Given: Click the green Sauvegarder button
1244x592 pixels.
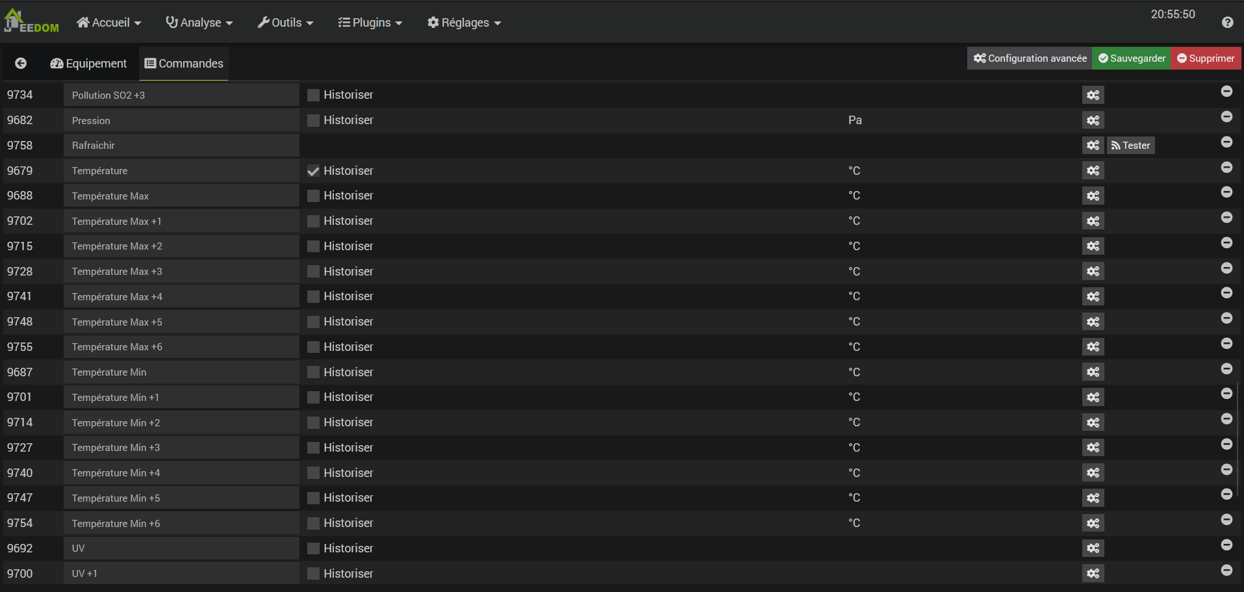Looking at the screenshot, I should (x=1131, y=58).
